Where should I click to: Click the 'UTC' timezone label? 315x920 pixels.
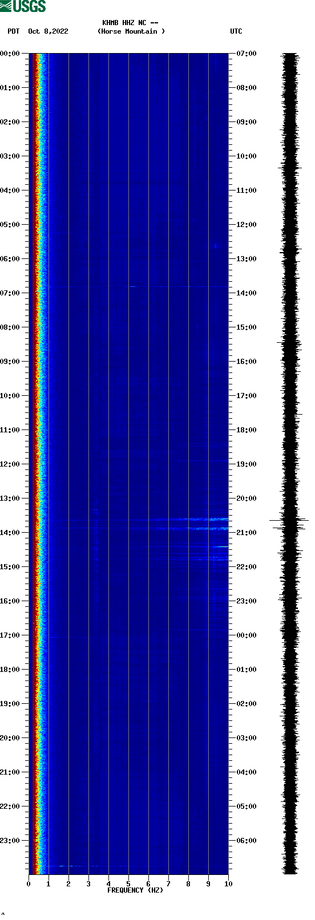tap(236, 31)
